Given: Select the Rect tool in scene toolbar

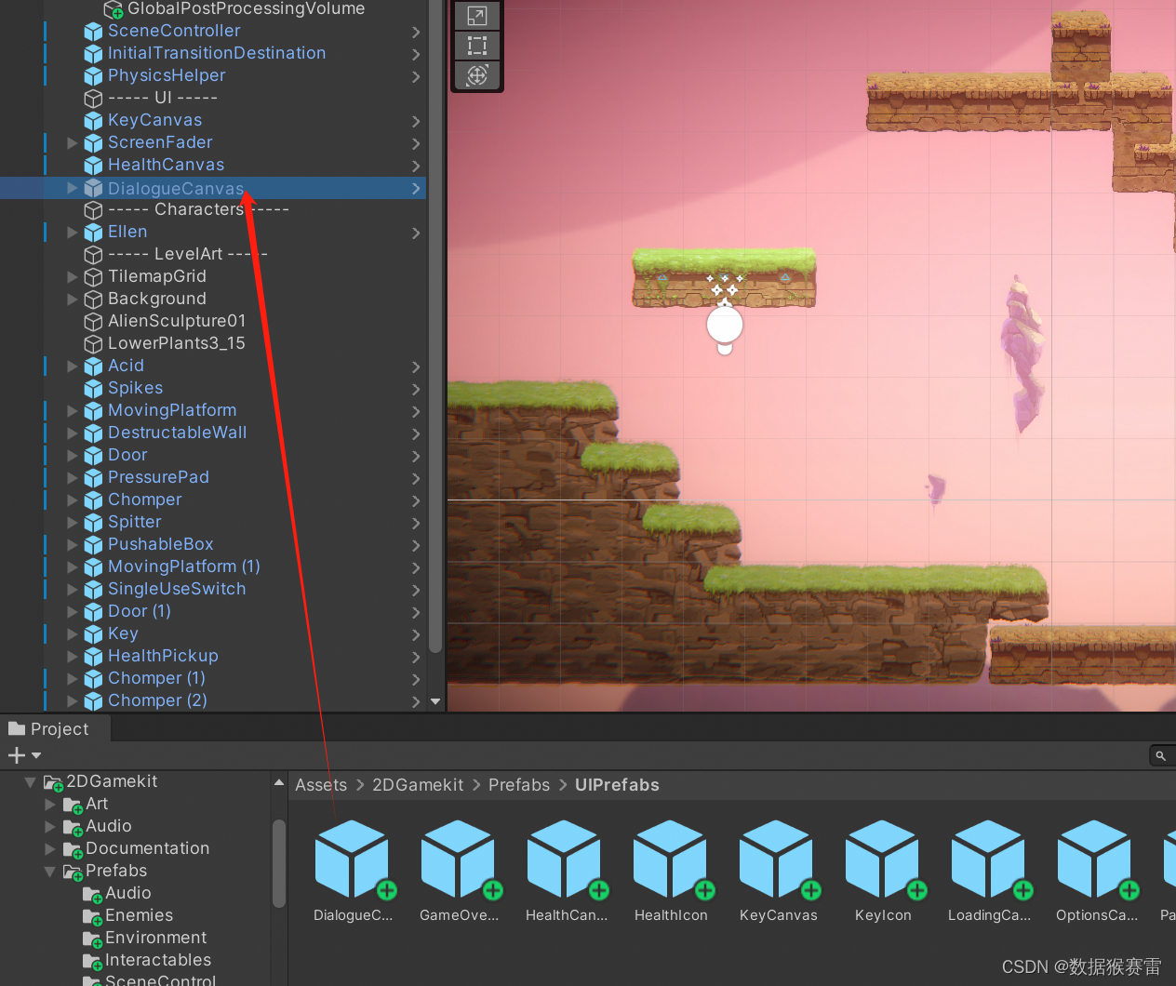Looking at the screenshot, I should click(x=477, y=46).
